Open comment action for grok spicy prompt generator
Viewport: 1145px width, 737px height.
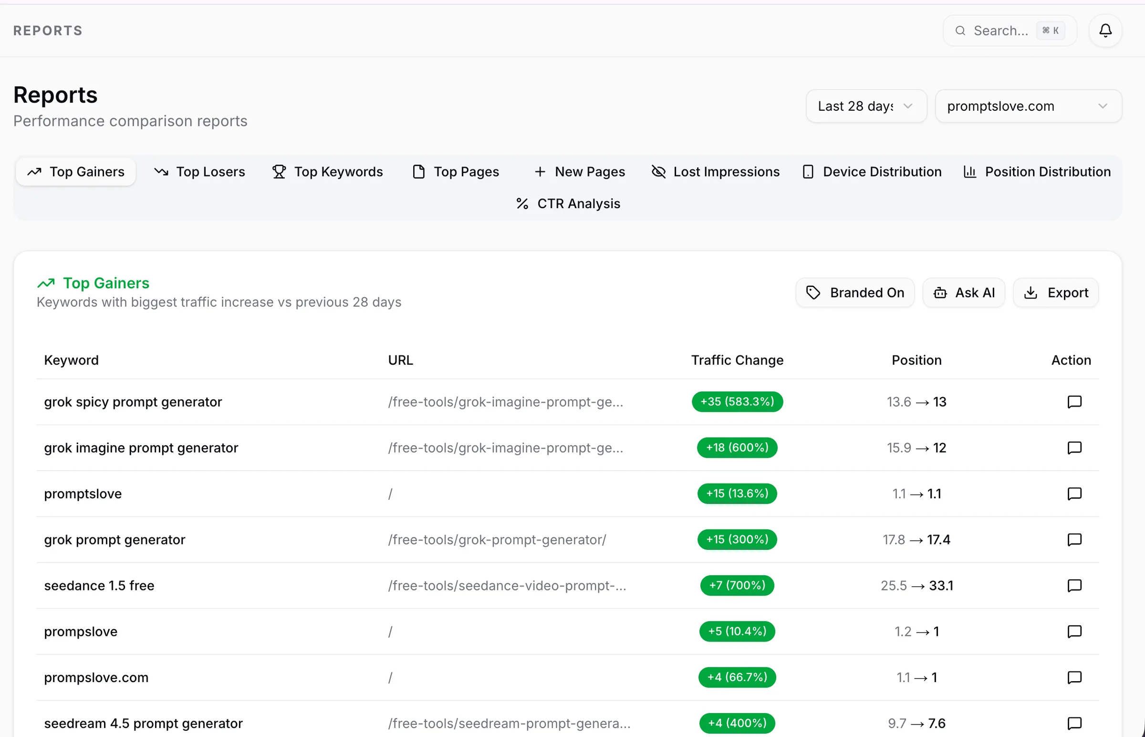click(1074, 401)
